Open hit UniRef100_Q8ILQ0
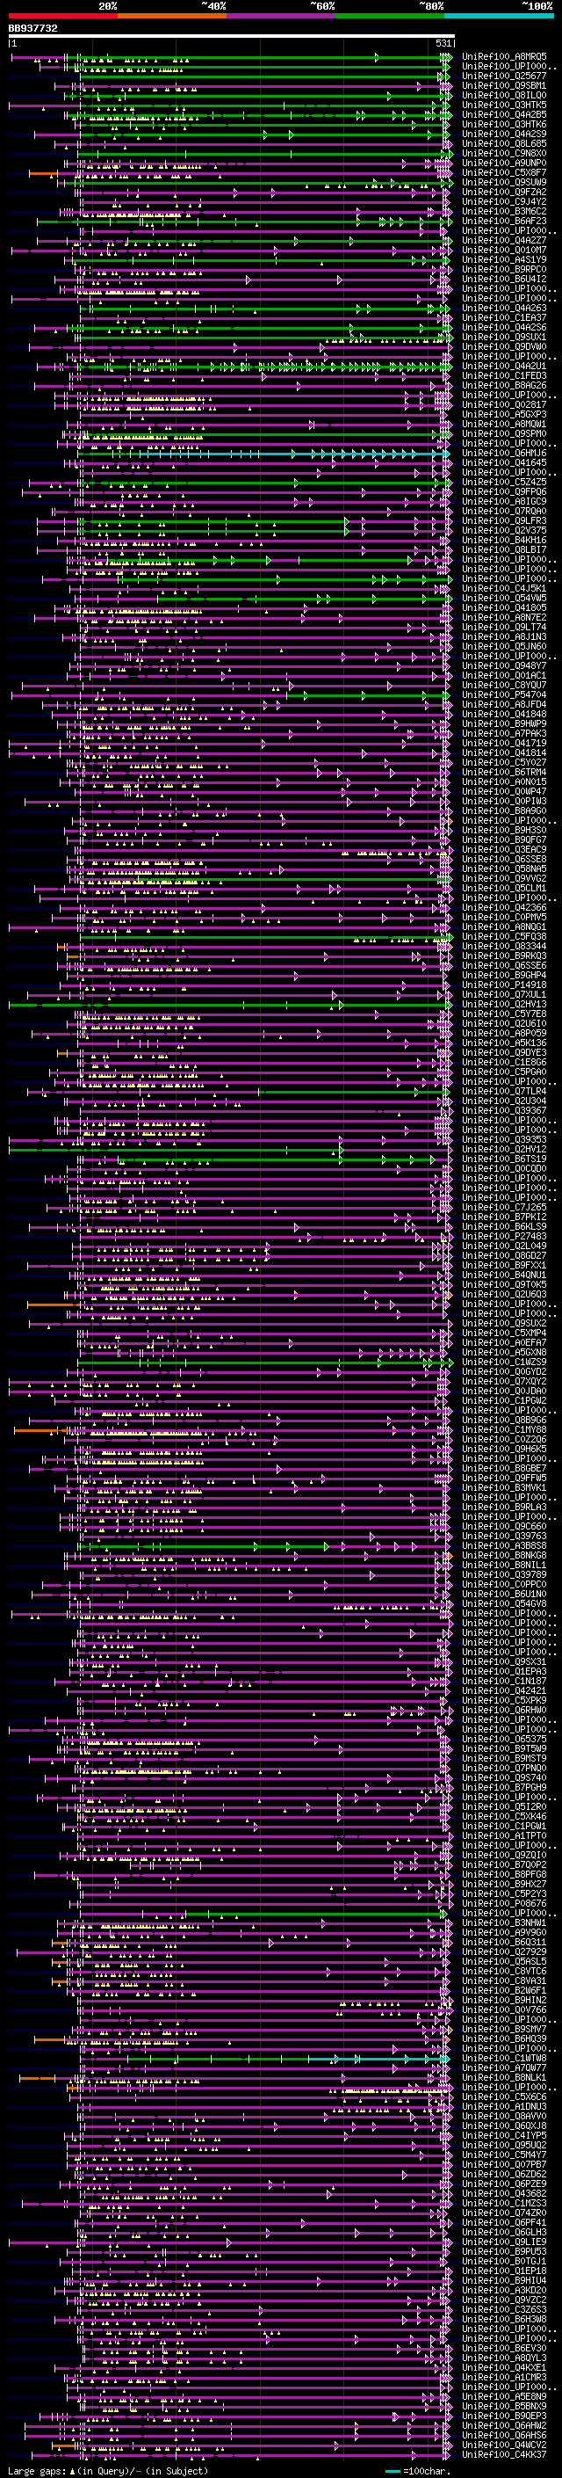 (504, 95)
